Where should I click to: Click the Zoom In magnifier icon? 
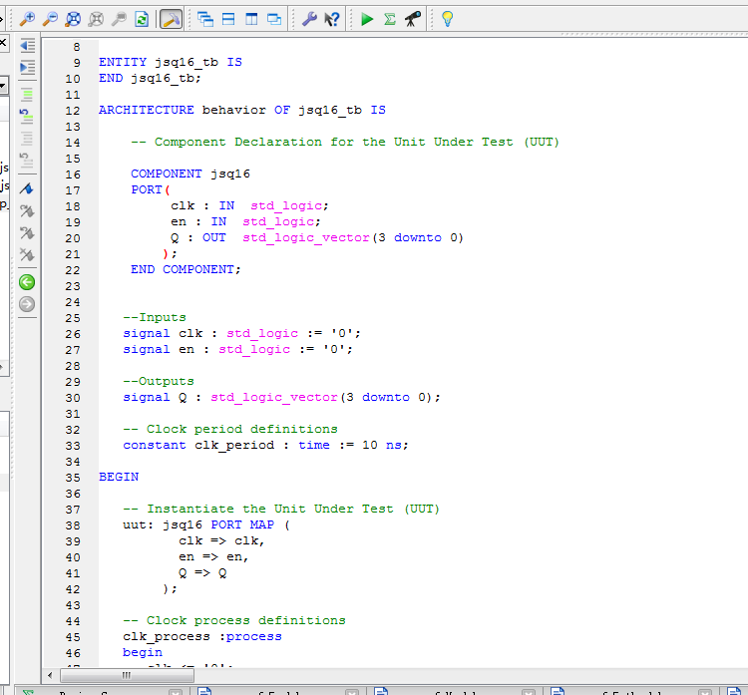tap(27, 19)
